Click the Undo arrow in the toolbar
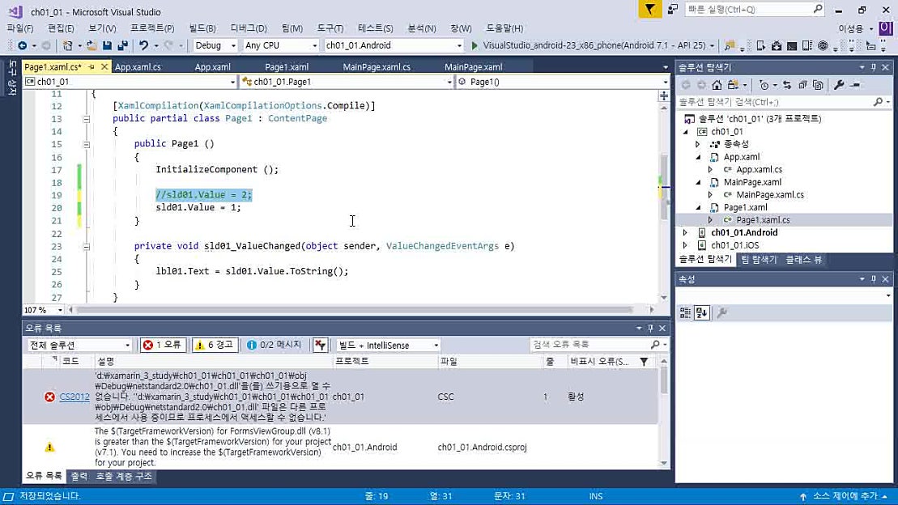This screenshot has width=898, height=505. [x=143, y=46]
